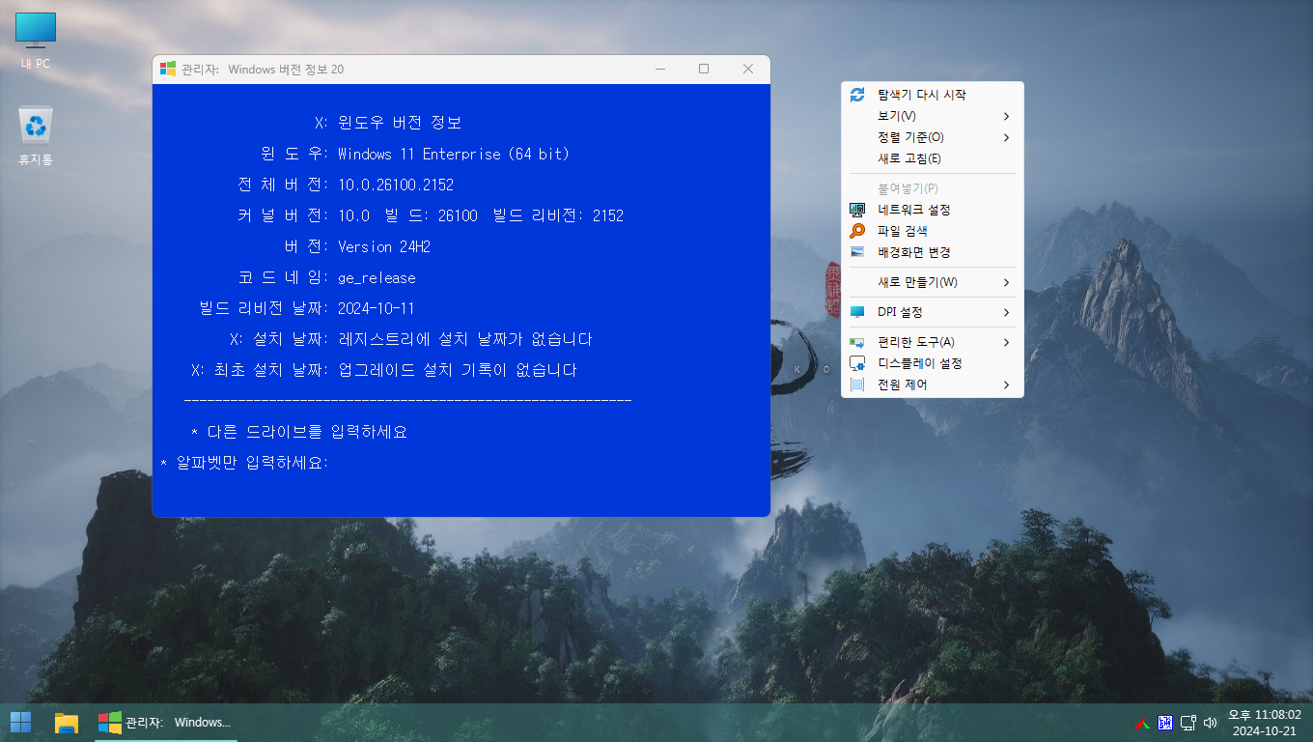Select the 휴지통 recycle bin icon
Image resolution: width=1313 pixels, height=742 pixels.
point(36,135)
